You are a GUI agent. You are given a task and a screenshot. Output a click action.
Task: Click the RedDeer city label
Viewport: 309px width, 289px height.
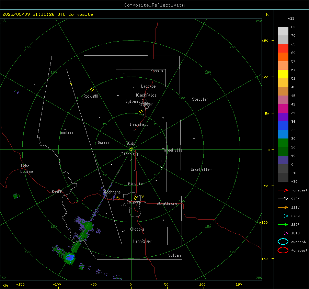click(x=146, y=104)
